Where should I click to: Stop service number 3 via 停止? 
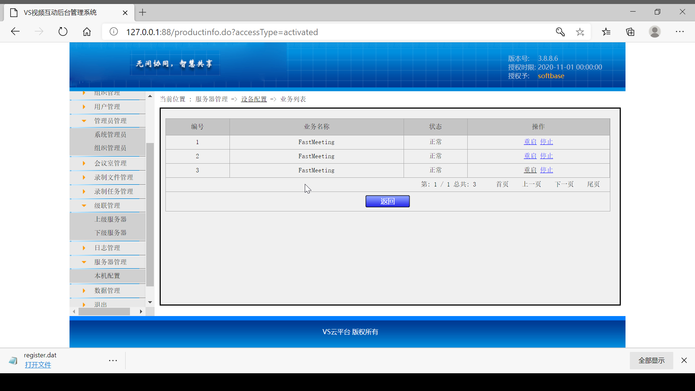coord(547,170)
